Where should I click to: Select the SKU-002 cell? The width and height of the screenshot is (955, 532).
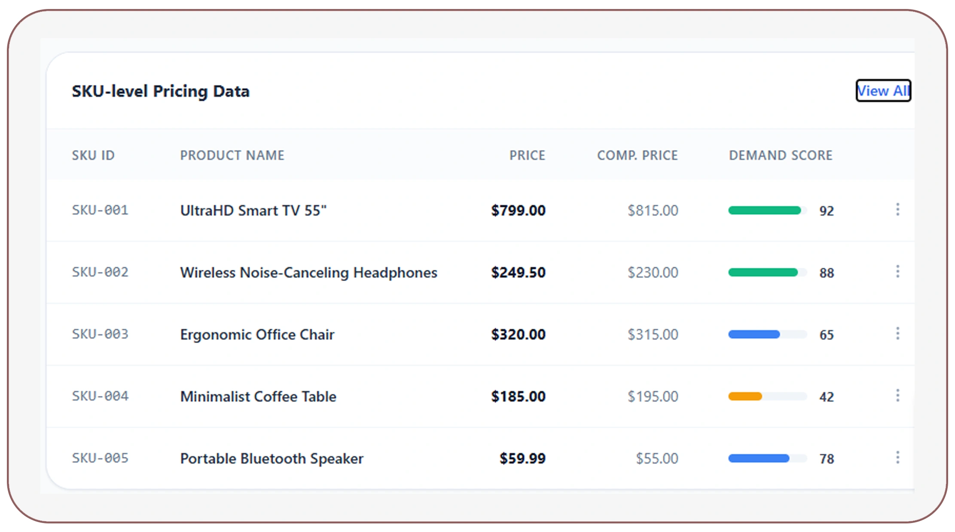coord(100,272)
